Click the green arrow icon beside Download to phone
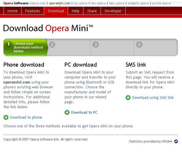Screen dimensions: 182x155 pos(6,117)
